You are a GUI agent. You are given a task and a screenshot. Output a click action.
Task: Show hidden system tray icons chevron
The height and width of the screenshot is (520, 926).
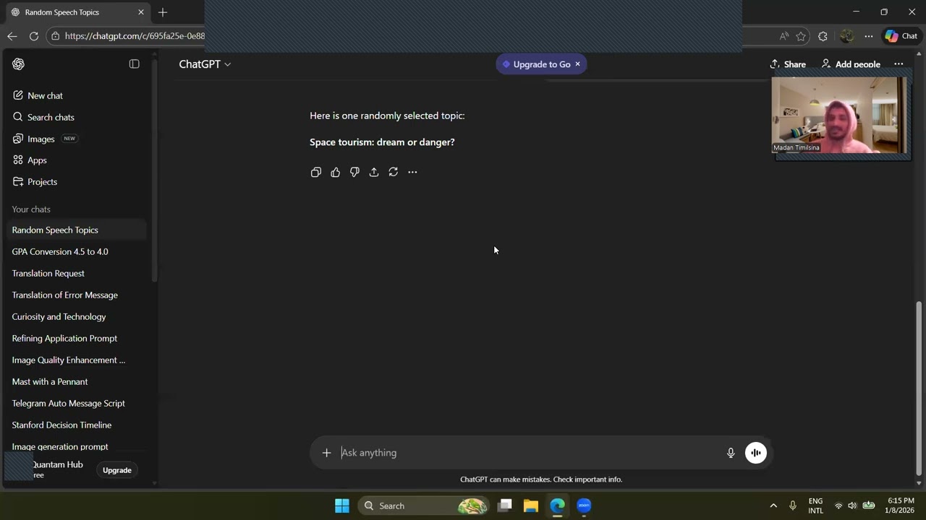[773, 506]
